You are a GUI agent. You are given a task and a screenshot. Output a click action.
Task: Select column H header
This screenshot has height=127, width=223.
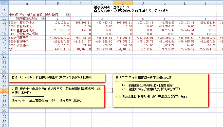[x=185, y=3]
